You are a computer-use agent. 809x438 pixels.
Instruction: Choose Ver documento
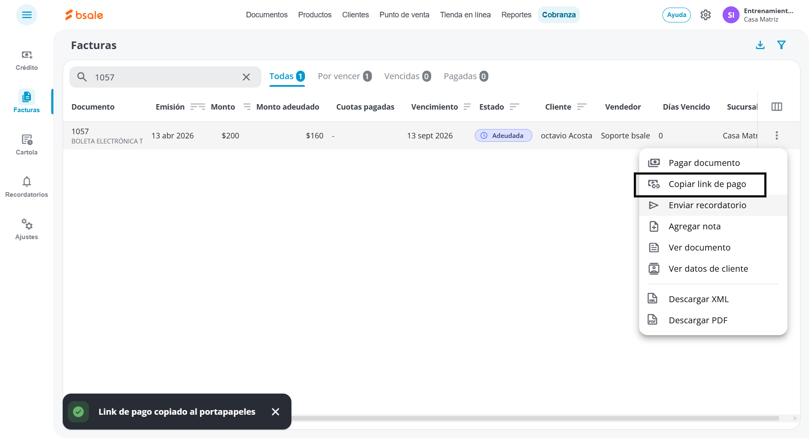713,248
